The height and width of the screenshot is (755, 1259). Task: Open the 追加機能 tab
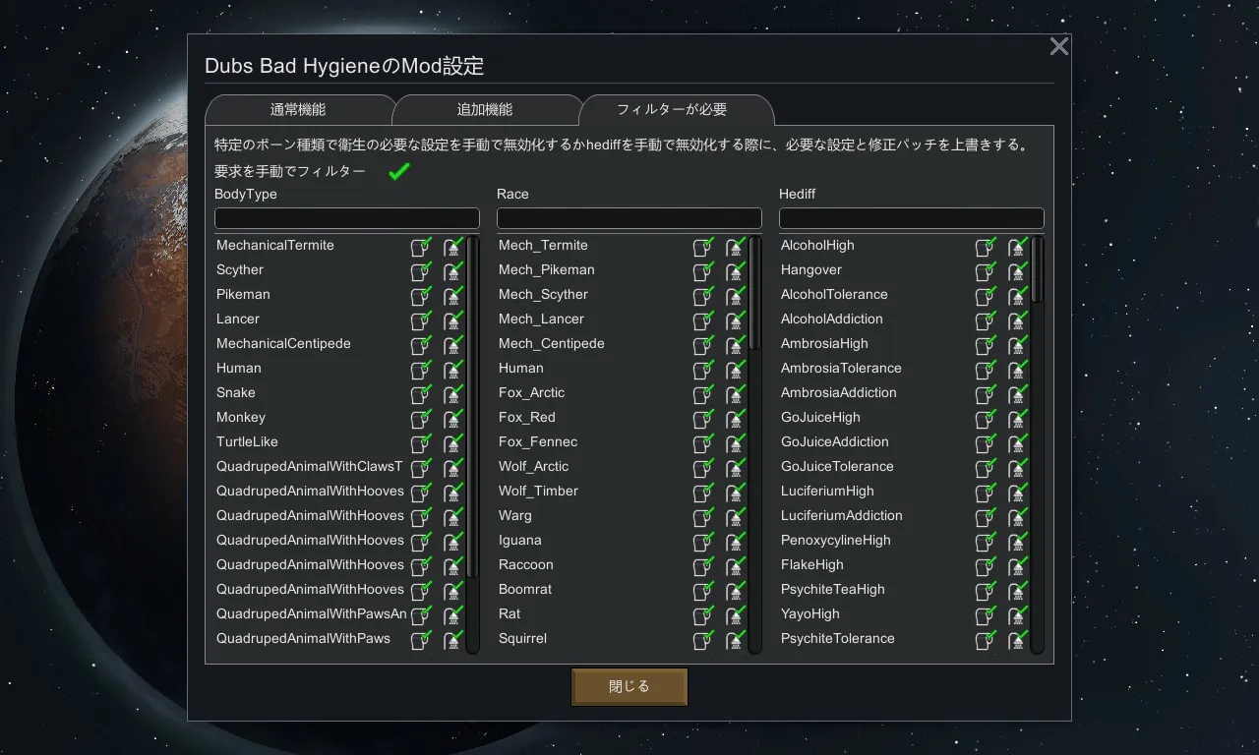[485, 110]
